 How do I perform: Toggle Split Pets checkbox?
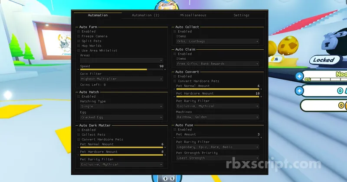point(79,41)
